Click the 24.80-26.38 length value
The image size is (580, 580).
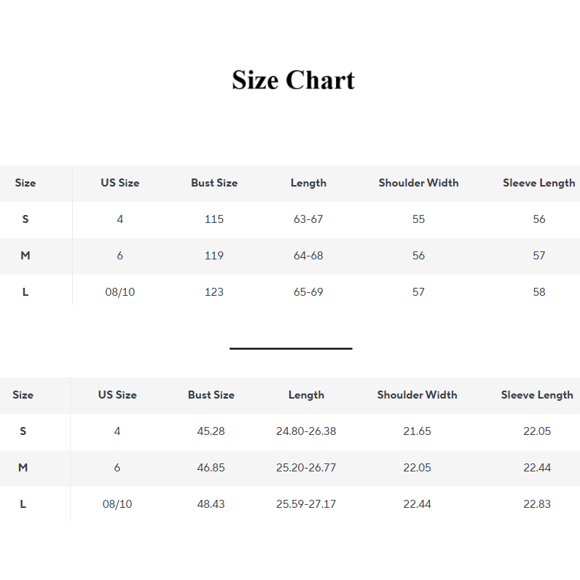(x=306, y=431)
